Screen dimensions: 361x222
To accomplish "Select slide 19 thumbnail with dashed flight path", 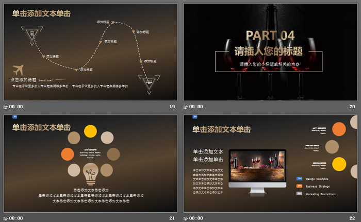I will pyautogui.click(x=90, y=52).
